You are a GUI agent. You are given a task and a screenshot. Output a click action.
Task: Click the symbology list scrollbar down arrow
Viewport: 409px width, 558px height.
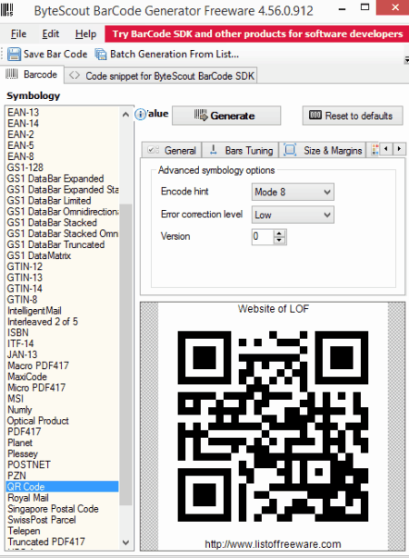(x=125, y=543)
